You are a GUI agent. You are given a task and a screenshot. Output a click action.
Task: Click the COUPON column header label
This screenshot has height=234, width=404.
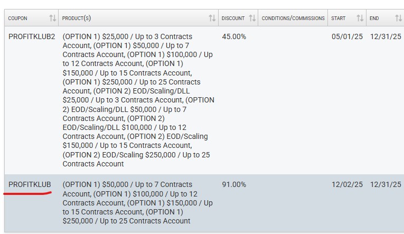(18, 18)
